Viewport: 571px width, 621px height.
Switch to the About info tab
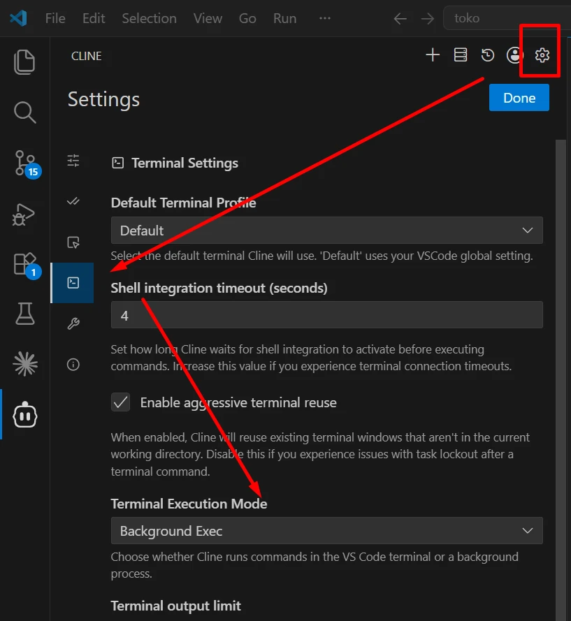click(x=73, y=365)
